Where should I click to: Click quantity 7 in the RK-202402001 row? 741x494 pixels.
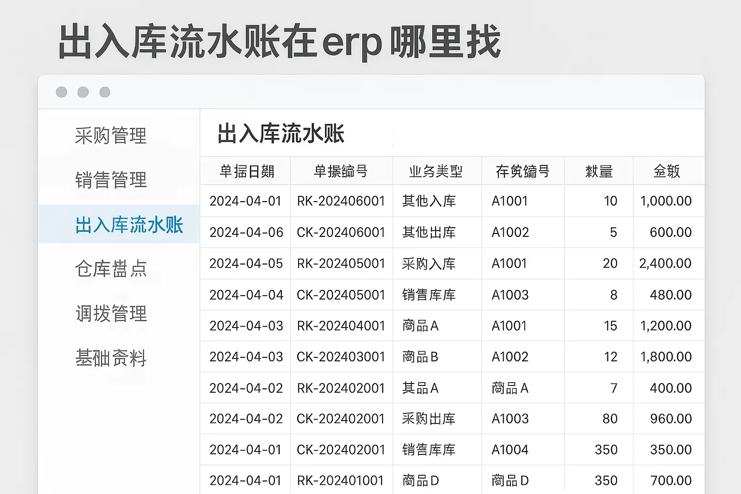[614, 388]
